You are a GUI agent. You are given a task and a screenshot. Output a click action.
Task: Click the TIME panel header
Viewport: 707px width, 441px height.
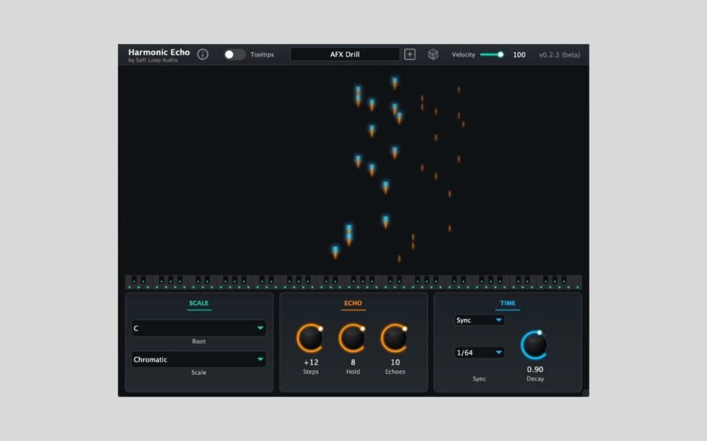pyautogui.click(x=508, y=303)
